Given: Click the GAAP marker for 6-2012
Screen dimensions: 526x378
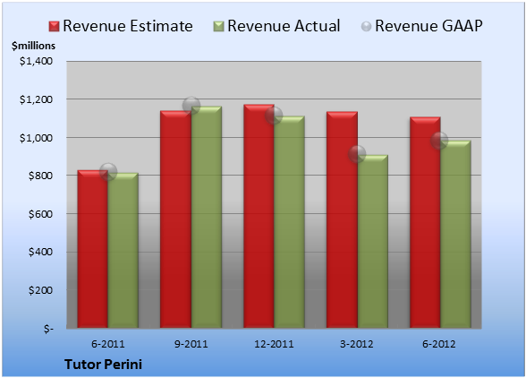Looking at the screenshot, I should [x=439, y=140].
